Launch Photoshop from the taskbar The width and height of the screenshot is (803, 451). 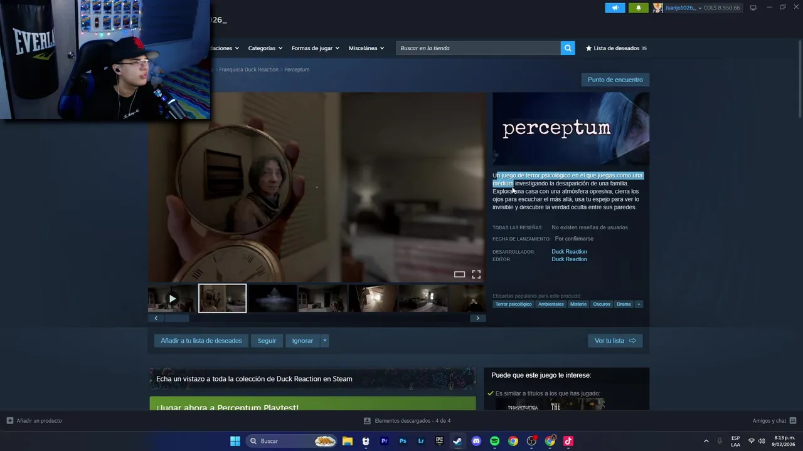403,441
